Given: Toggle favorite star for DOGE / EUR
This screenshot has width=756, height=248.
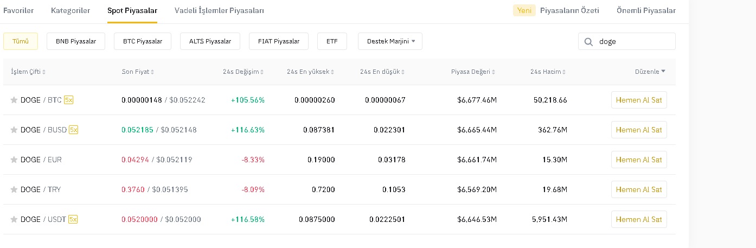Looking at the screenshot, I should [14, 160].
